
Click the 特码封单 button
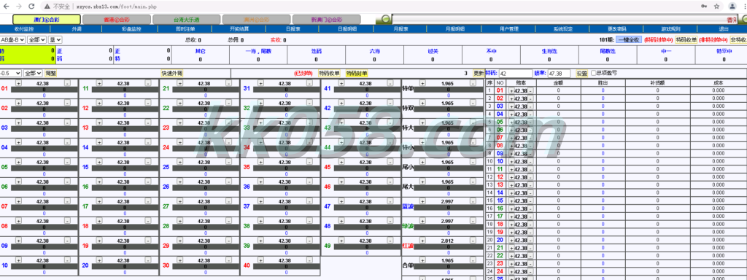pyautogui.click(x=357, y=74)
